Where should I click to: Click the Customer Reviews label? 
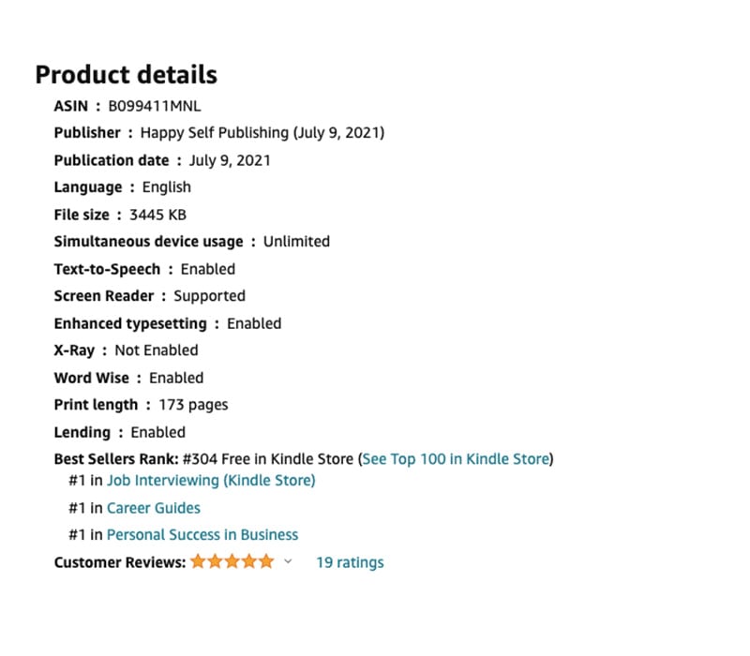tap(119, 562)
